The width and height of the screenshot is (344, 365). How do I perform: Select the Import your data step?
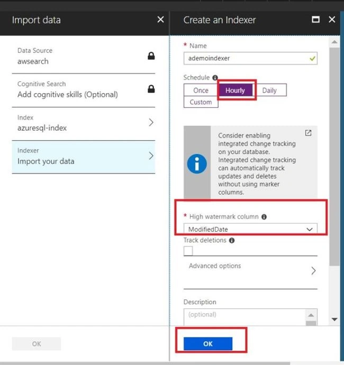click(84, 157)
